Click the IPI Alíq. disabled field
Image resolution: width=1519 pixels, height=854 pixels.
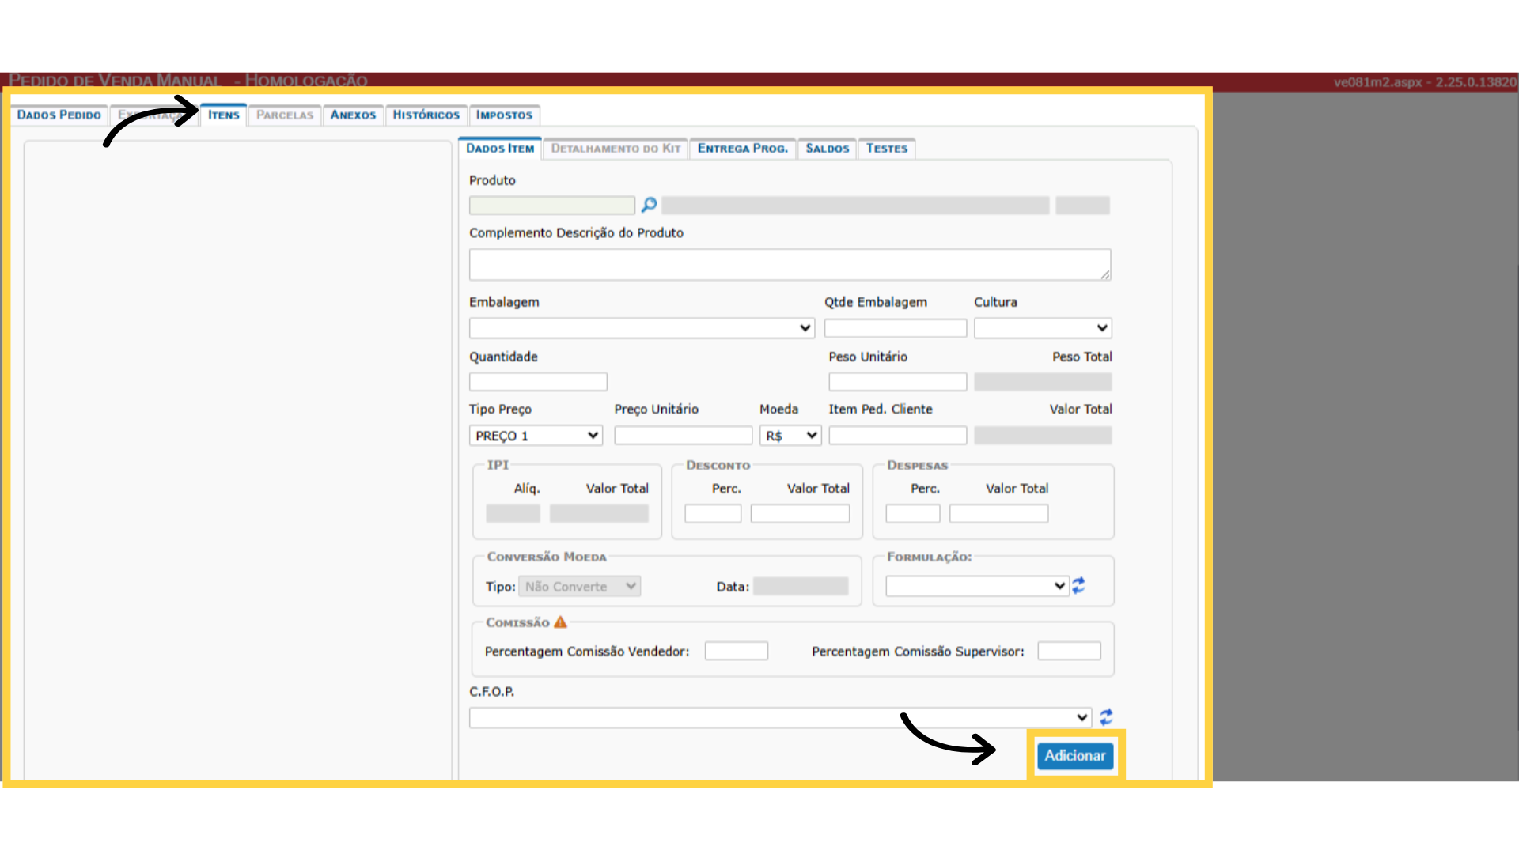[x=513, y=514]
